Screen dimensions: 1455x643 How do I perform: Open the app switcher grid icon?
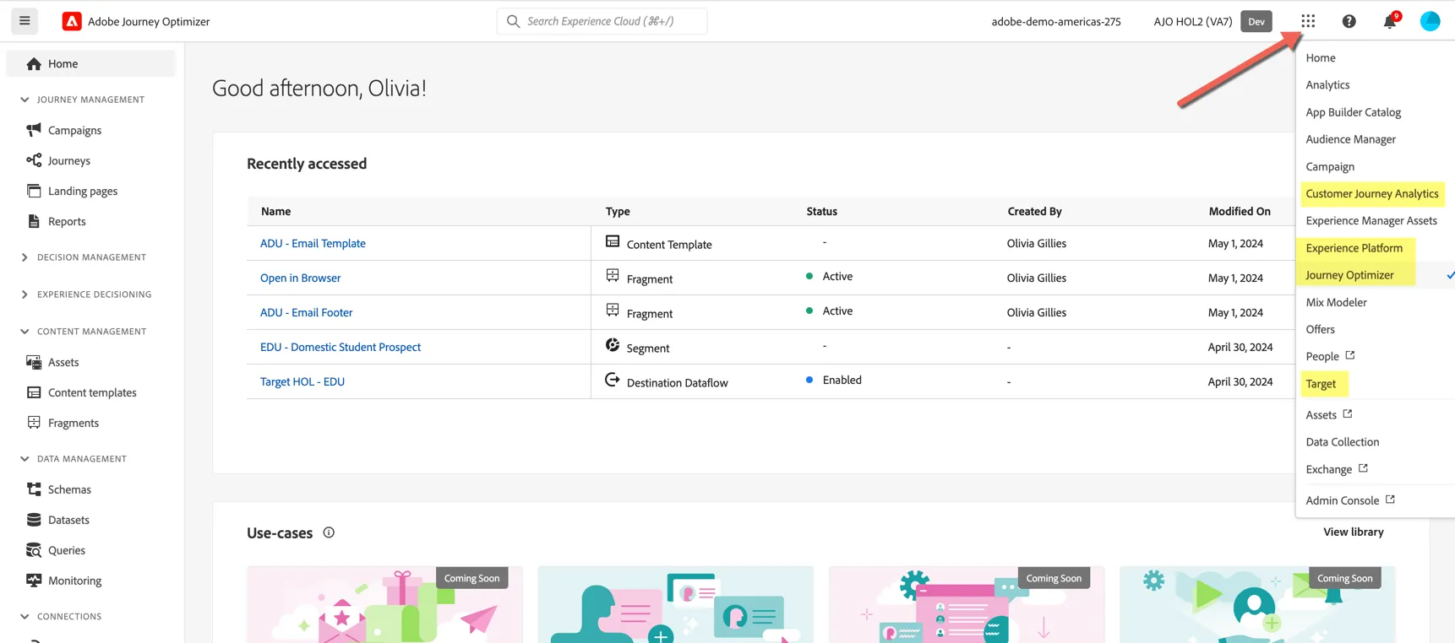point(1308,21)
